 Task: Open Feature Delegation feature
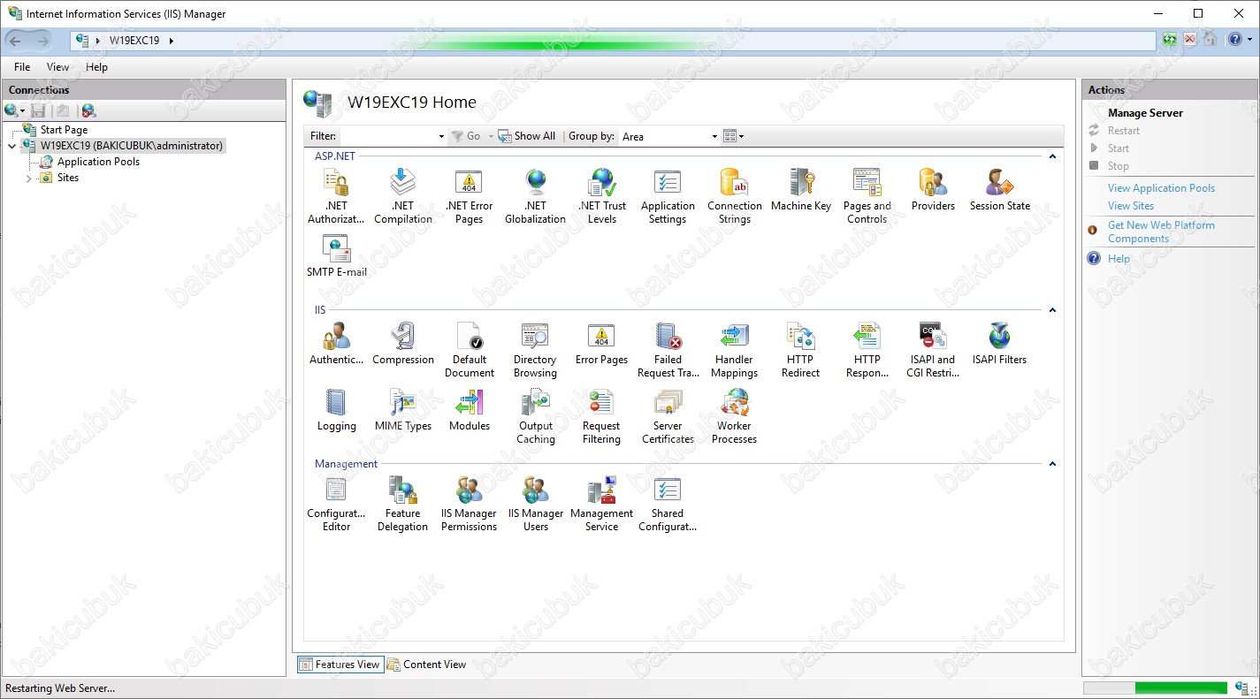click(402, 504)
